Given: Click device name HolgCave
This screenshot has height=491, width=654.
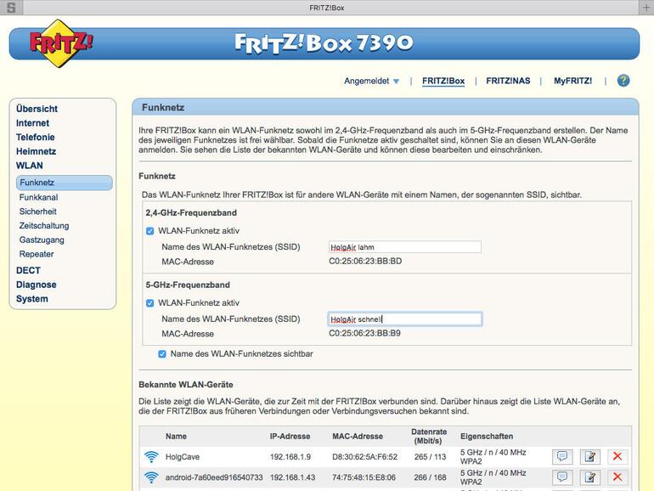Looking at the screenshot, I should click(x=183, y=457).
